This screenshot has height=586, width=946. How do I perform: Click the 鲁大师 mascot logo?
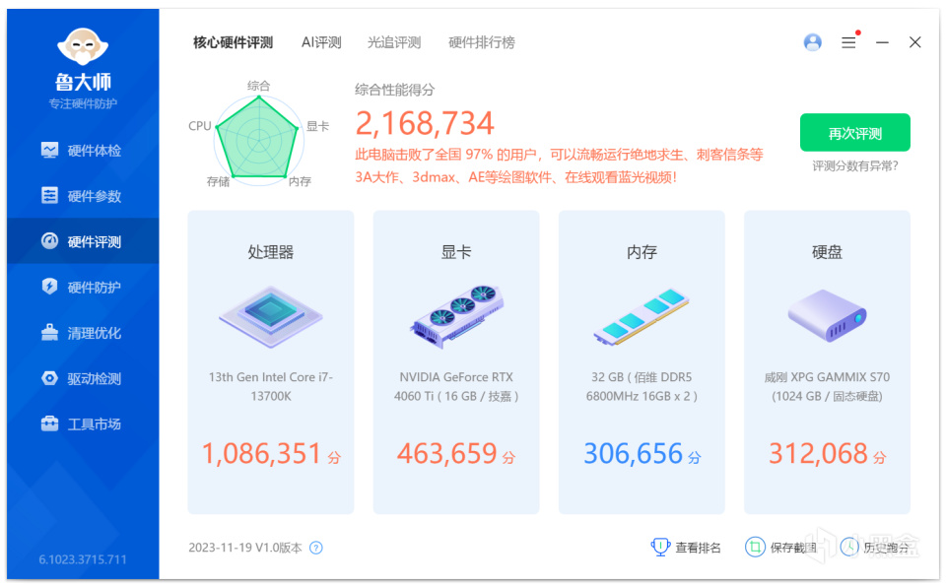coord(83,46)
